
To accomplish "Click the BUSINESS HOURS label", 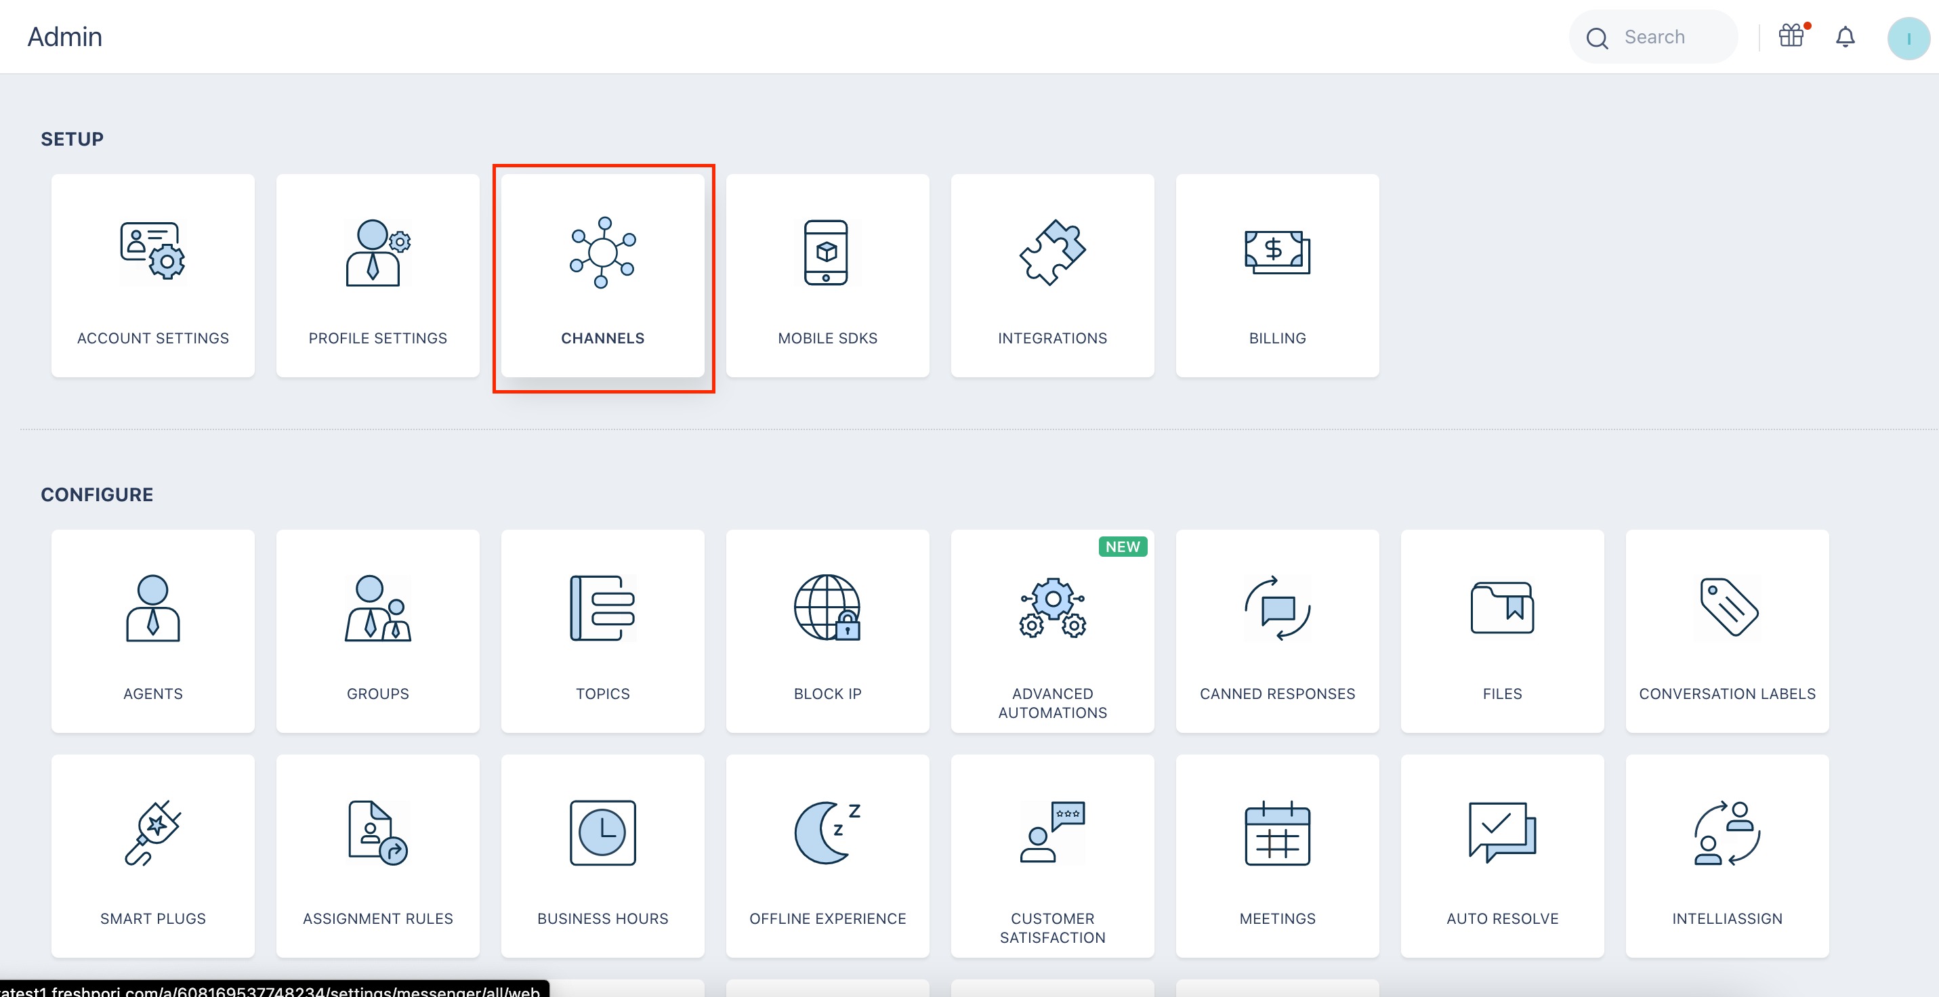I will pos(603,918).
